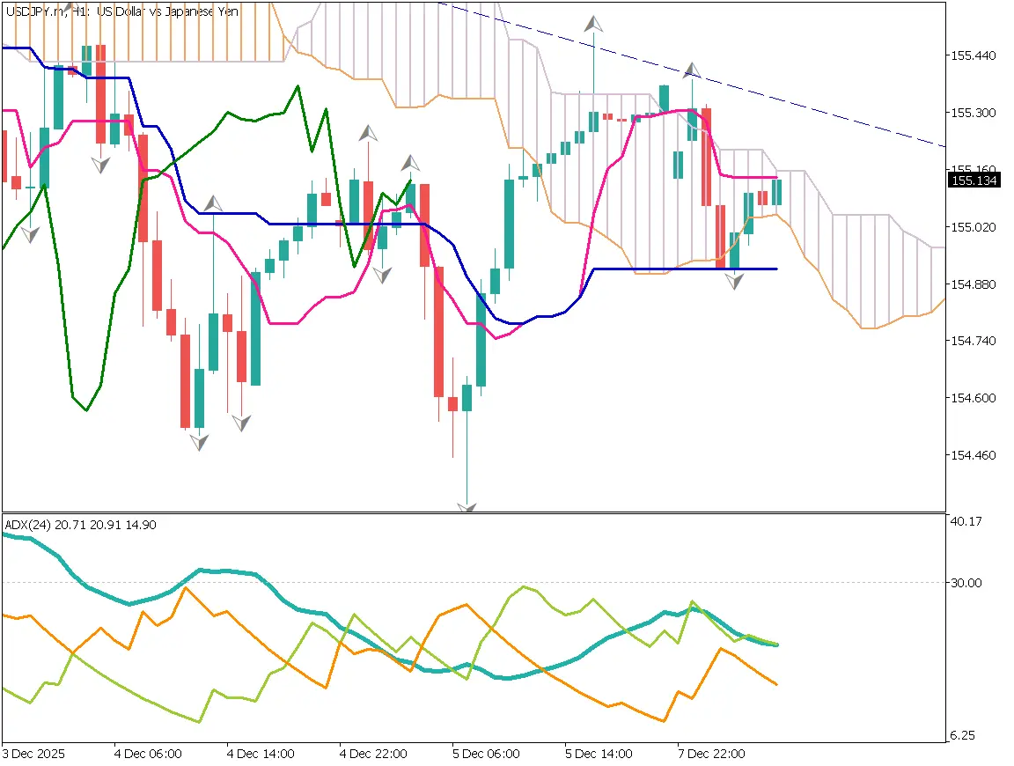
Task: Click the leftmost down fractal arrow near the 155.020 level
Action: [30, 234]
